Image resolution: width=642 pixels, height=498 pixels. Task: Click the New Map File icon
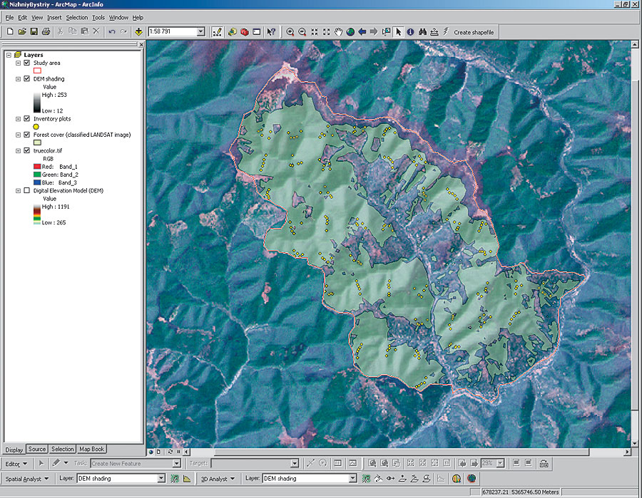coord(10,31)
